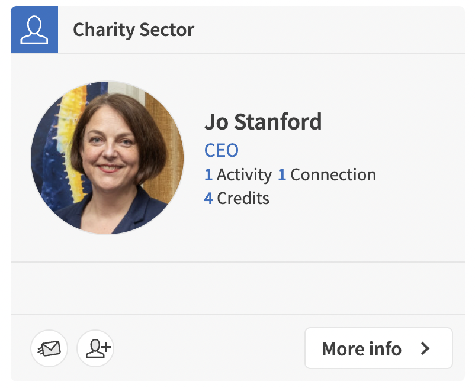475x388 pixels.
Task: View the 1 Activity count
Action: click(x=238, y=175)
